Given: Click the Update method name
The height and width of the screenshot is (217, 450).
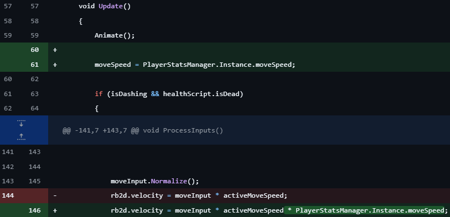Looking at the screenshot, I should pos(111,6).
